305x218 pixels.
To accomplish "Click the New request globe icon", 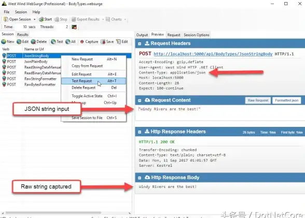I will tap(4, 41).
